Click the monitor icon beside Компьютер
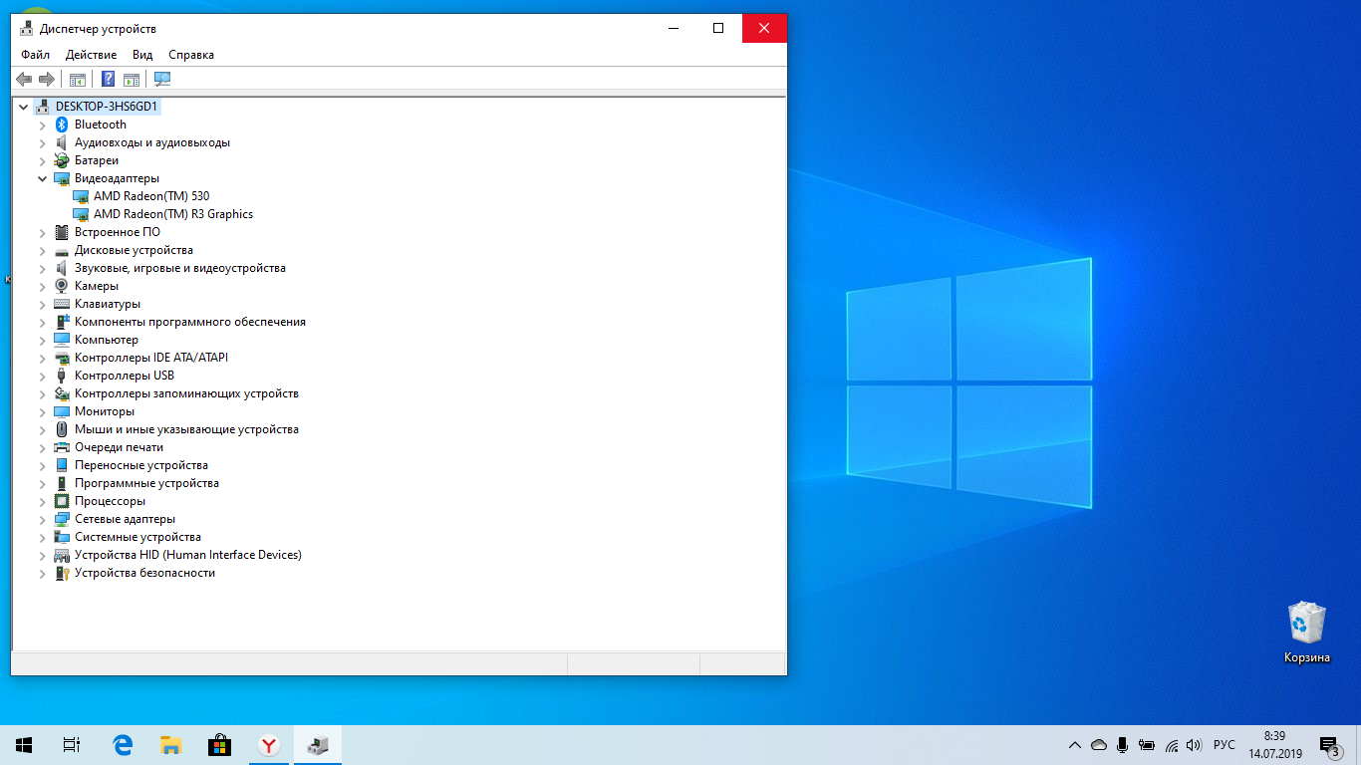The width and height of the screenshot is (1361, 765). [62, 340]
